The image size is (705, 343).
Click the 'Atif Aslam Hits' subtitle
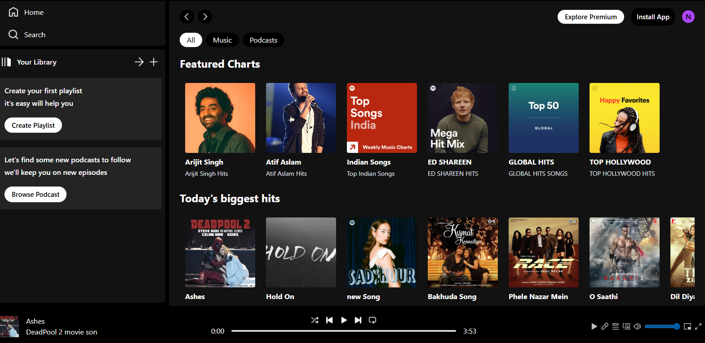(x=286, y=174)
